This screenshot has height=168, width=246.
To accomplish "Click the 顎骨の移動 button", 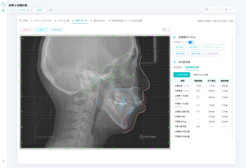I will [x=196, y=54].
